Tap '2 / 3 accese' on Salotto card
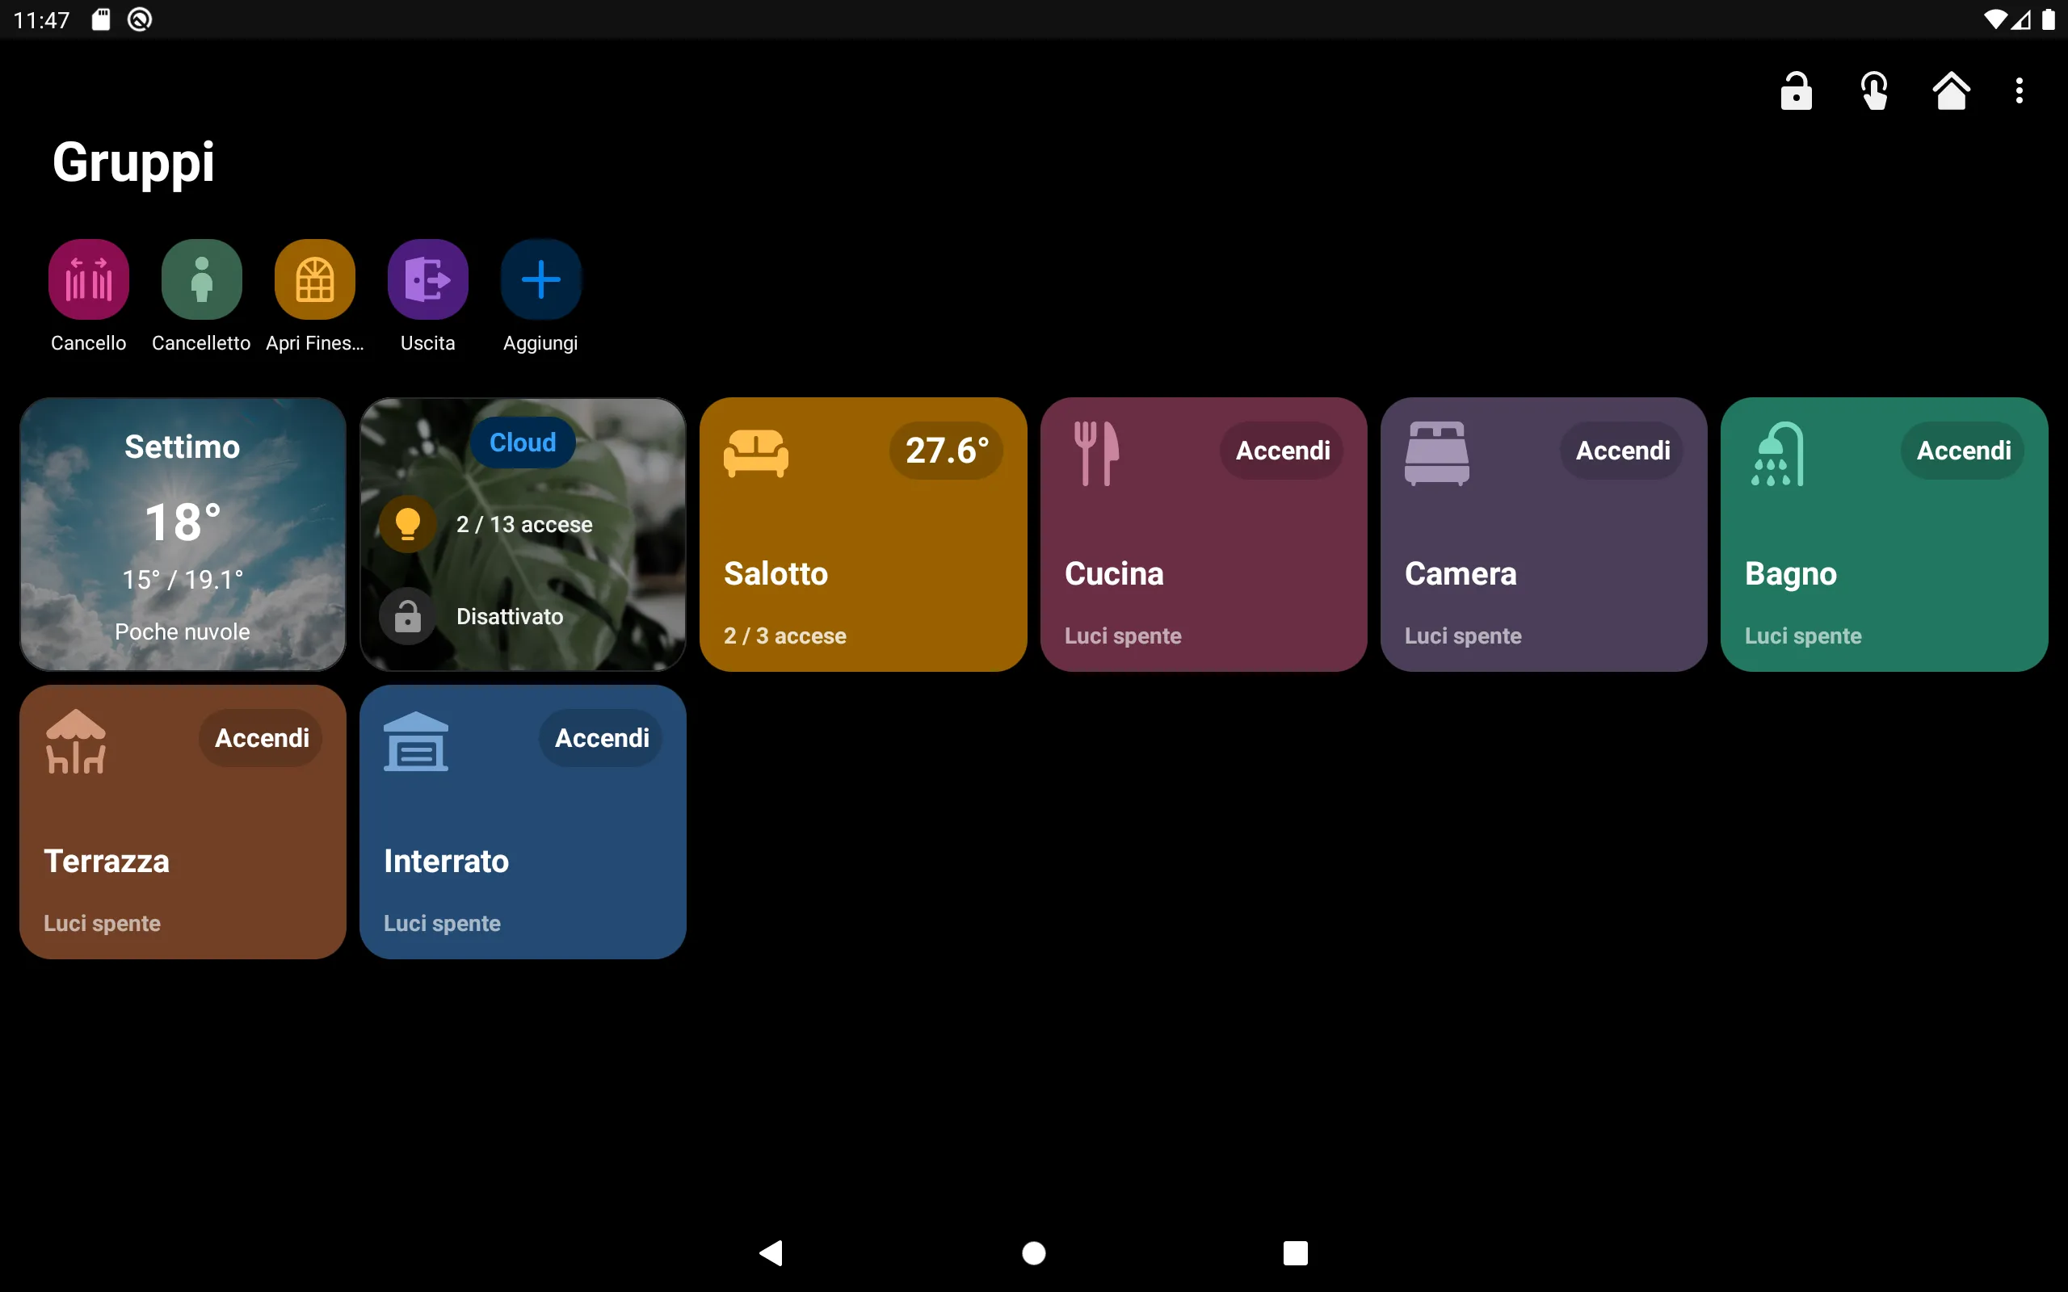 click(x=784, y=636)
